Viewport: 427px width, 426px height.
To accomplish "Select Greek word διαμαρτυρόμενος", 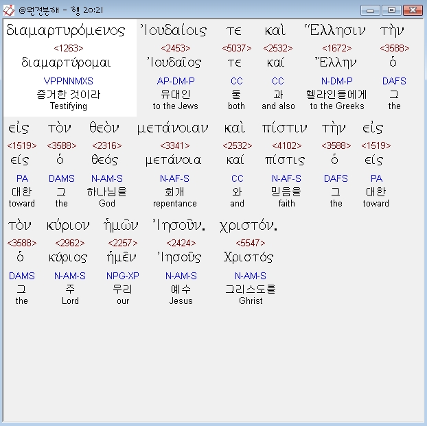I will (66, 30).
